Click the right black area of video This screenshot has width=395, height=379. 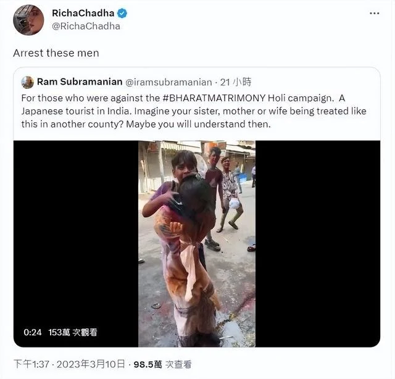pos(318,244)
